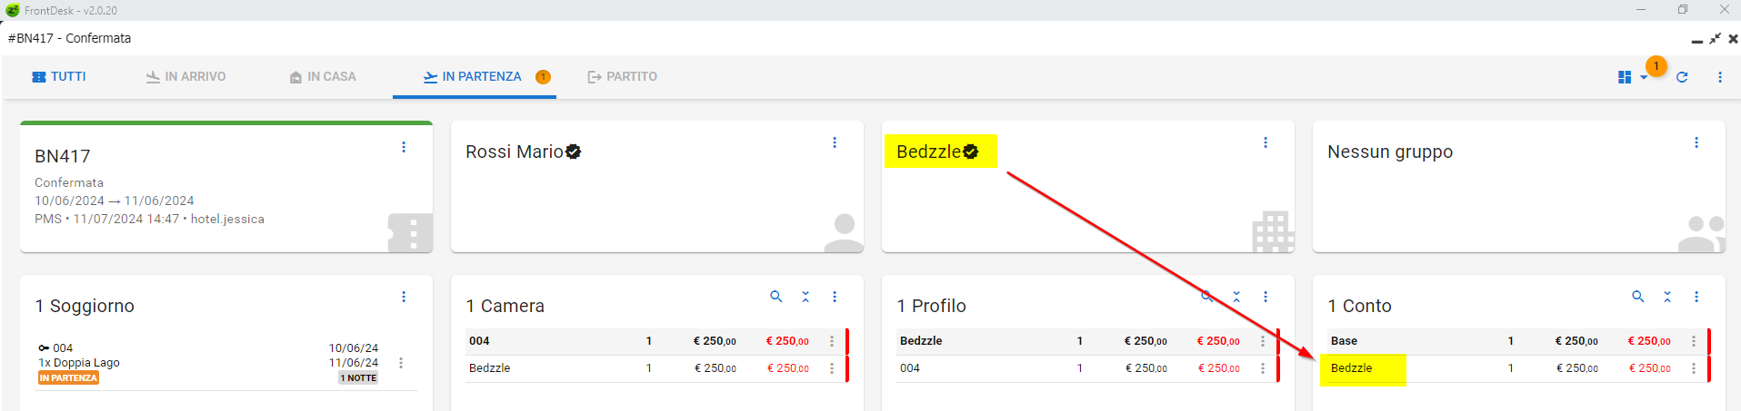Collapse the Profilo card rows
Viewport: 1741px width, 411px height.
1236,297
